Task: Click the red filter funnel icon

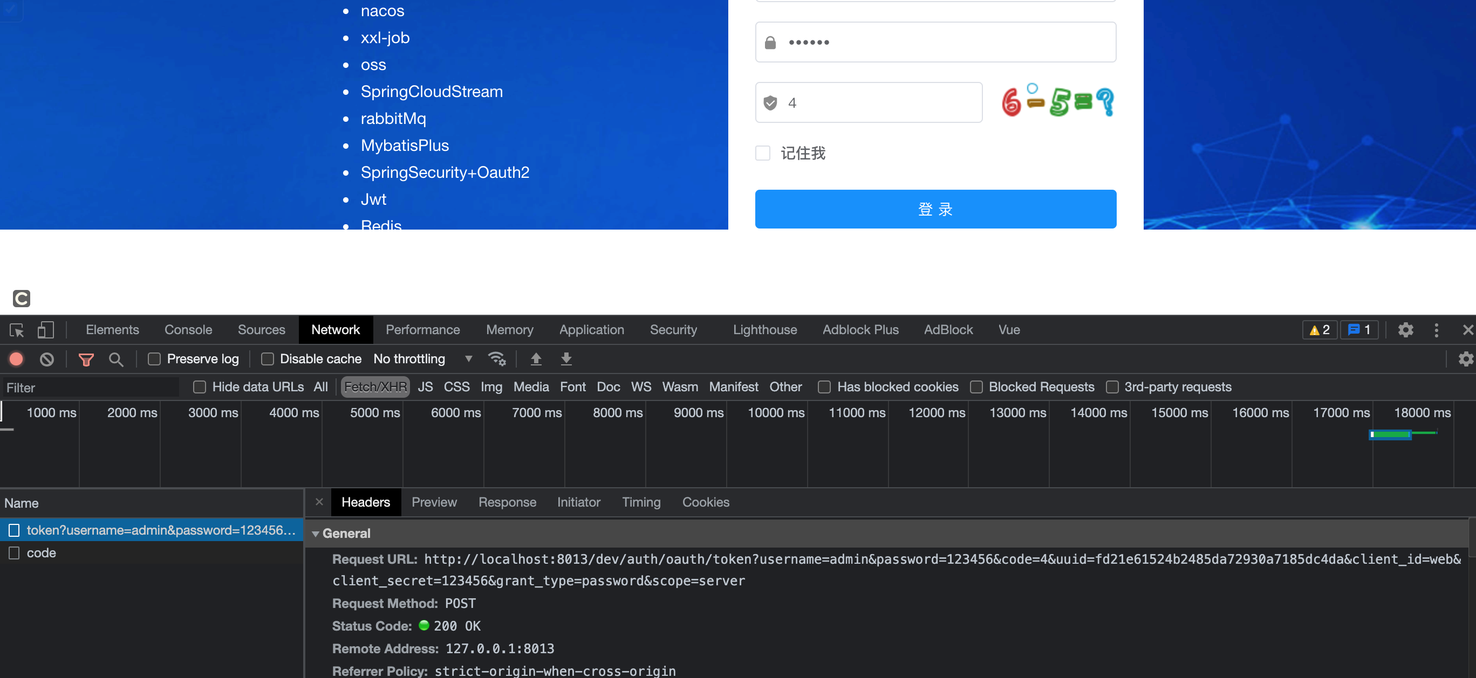Action: [86, 359]
